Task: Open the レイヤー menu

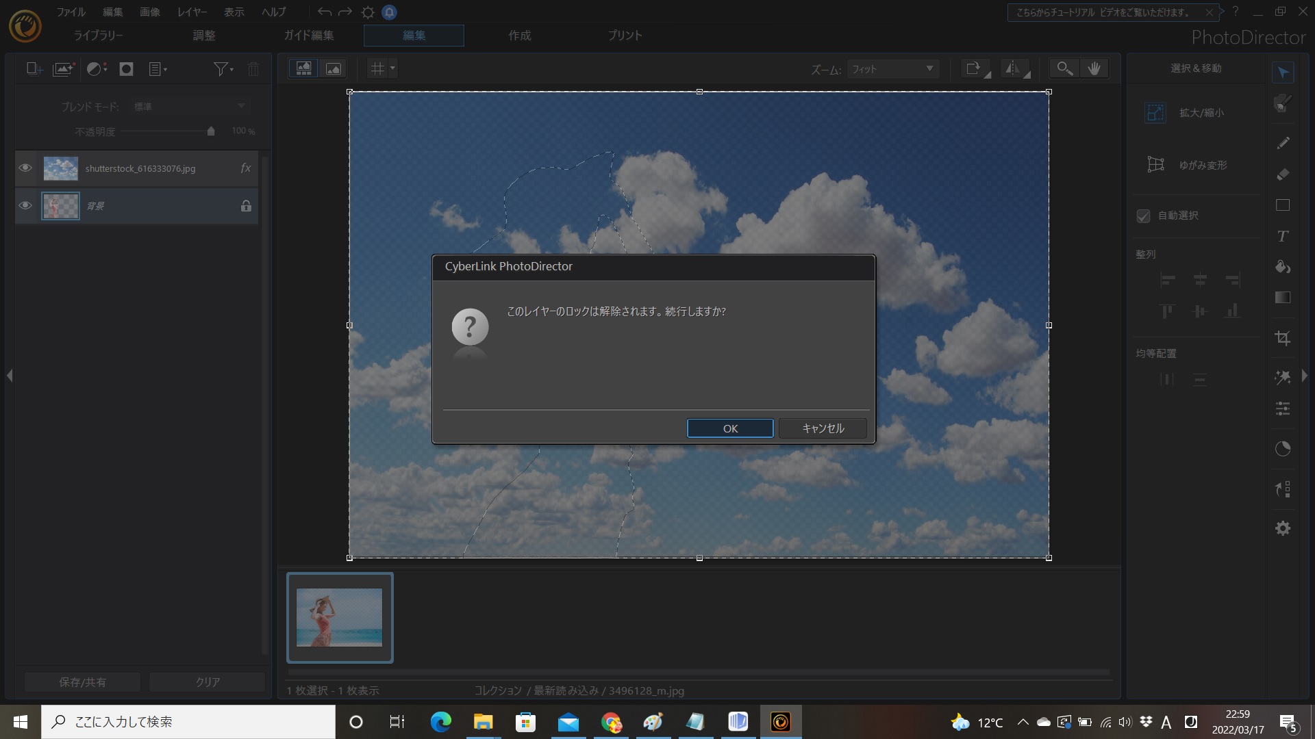Action: [192, 12]
